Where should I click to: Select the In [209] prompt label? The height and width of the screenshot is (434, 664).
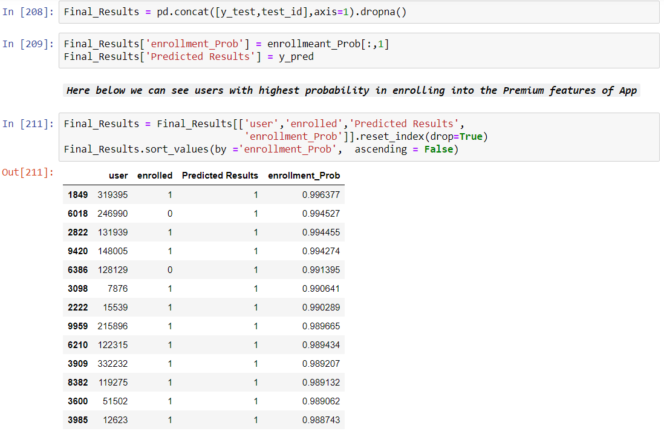(x=28, y=44)
